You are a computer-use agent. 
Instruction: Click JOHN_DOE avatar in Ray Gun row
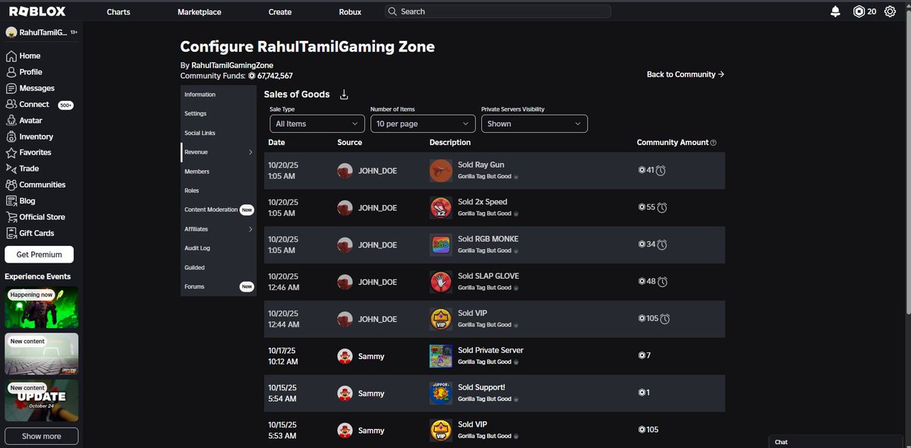click(345, 171)
